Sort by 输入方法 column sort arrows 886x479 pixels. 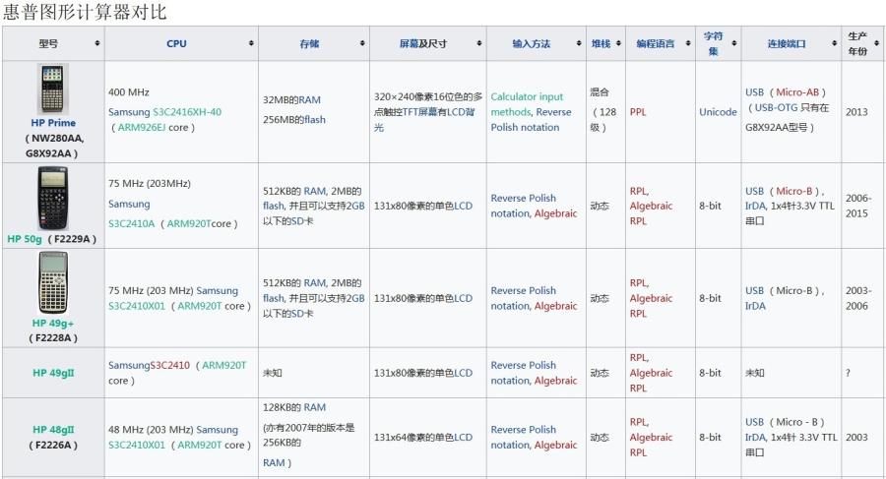(x=579, y=43)
